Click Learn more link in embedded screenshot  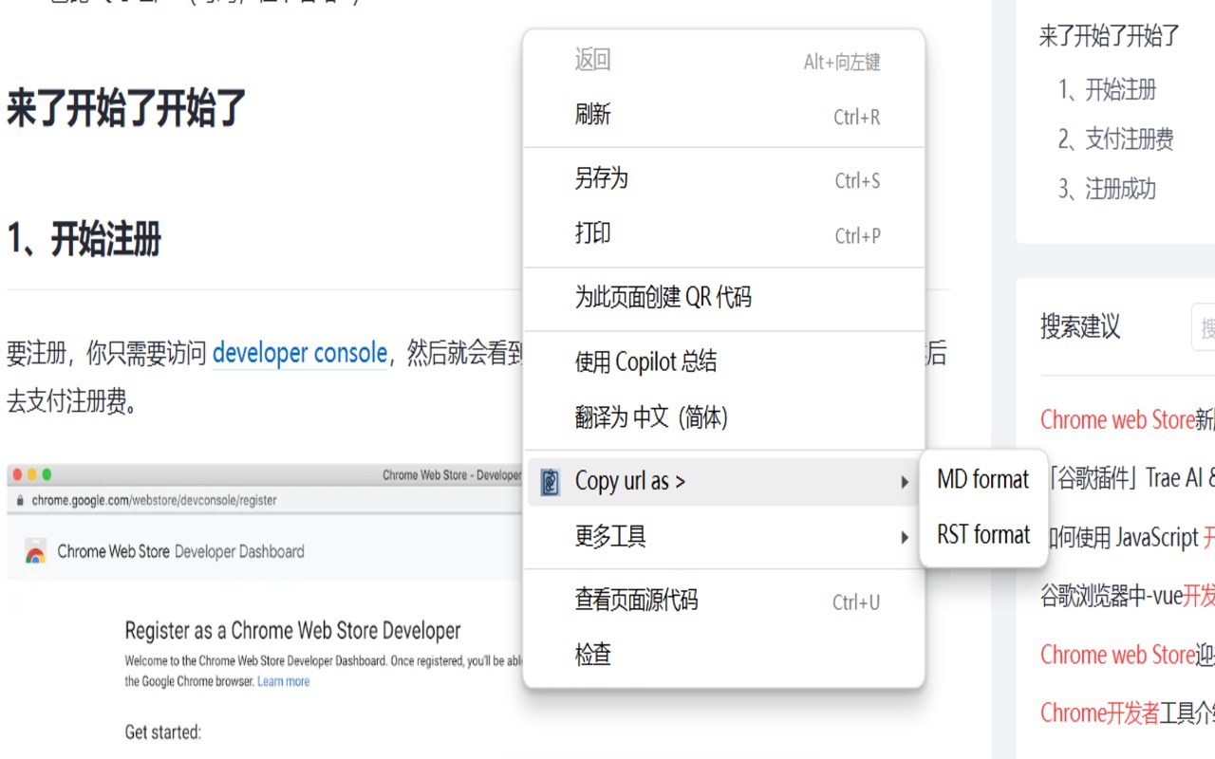(x=283, y=681)
